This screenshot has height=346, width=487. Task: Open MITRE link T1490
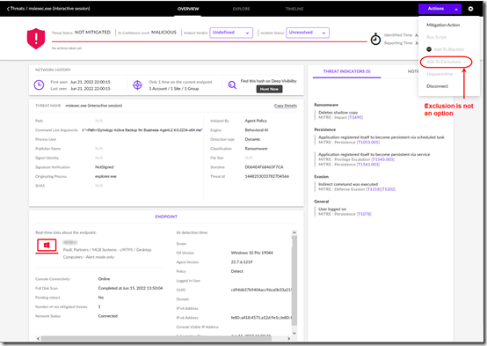pos(355,117)
